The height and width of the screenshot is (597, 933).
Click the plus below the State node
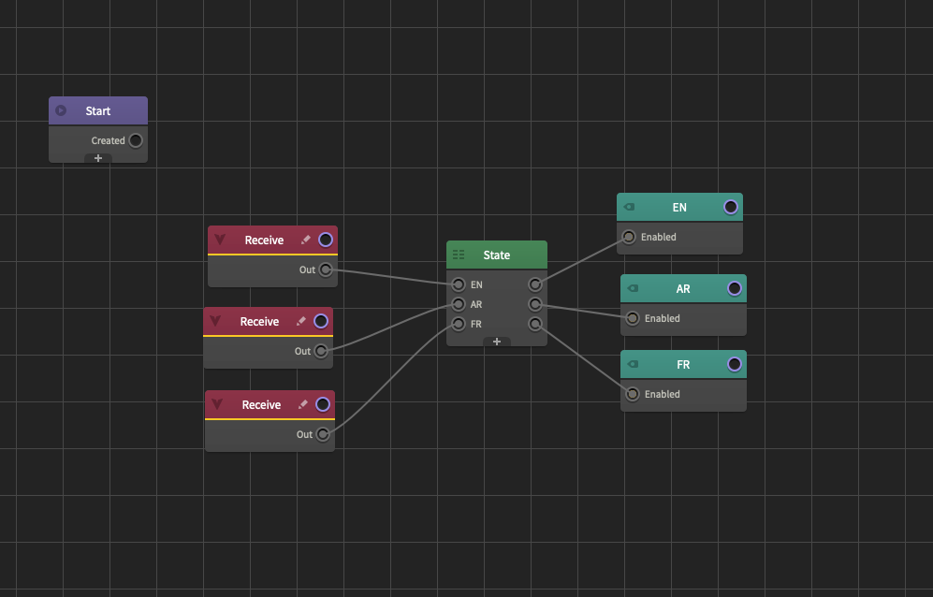click(x=496, y=342)
